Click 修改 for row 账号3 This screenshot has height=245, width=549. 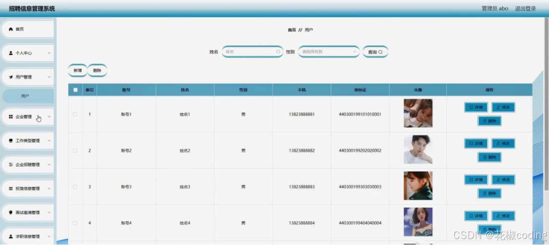click(503, 180)
